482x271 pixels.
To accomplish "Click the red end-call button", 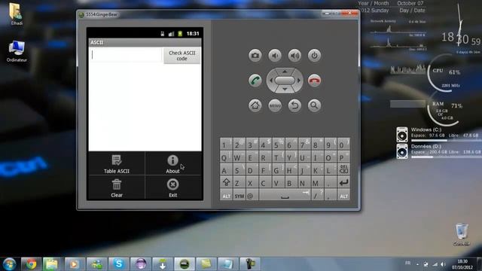I will pos(314,81).
